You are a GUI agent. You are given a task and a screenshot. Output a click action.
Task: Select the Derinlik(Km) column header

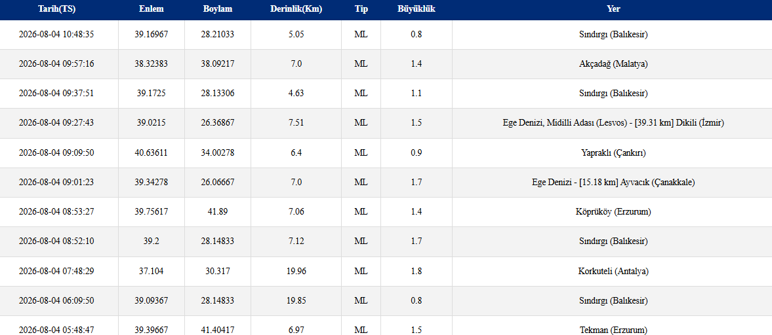296,9
